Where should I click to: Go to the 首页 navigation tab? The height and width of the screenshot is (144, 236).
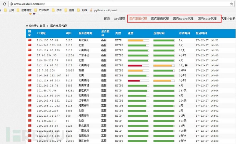pos(107,19)
